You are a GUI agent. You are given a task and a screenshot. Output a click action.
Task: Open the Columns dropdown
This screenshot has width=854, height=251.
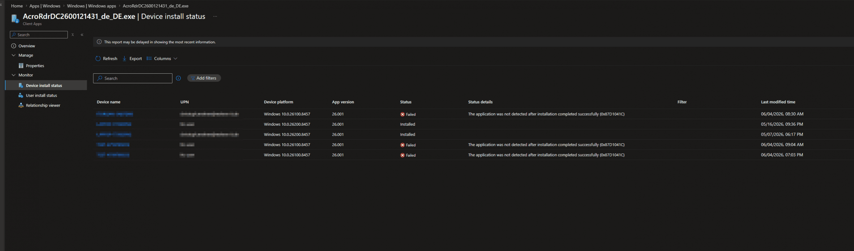click(x=162, y=59)
